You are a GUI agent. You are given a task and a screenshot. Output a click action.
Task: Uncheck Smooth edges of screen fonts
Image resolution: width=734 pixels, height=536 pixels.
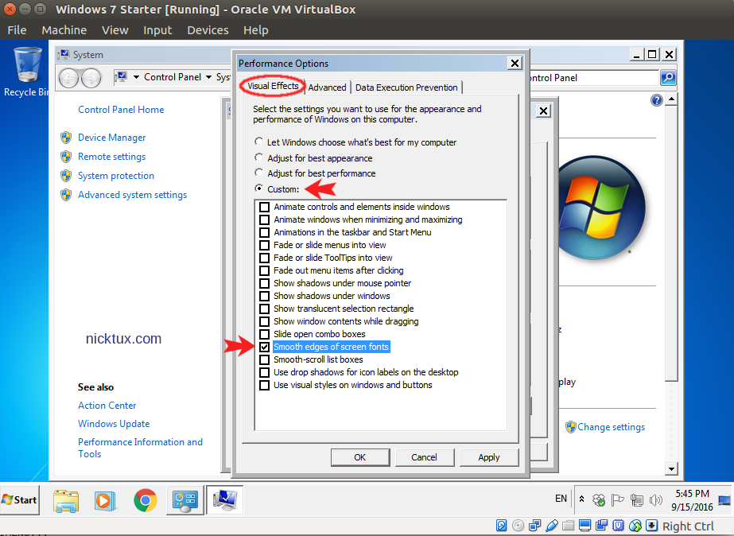265,347
